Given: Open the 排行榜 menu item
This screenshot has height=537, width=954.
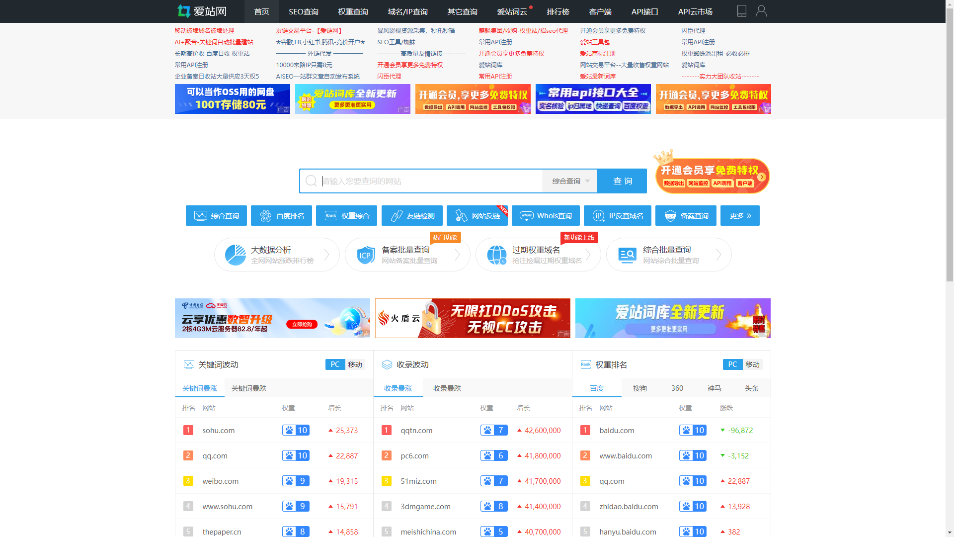Looking at the screenshot, I should point(558,11).
